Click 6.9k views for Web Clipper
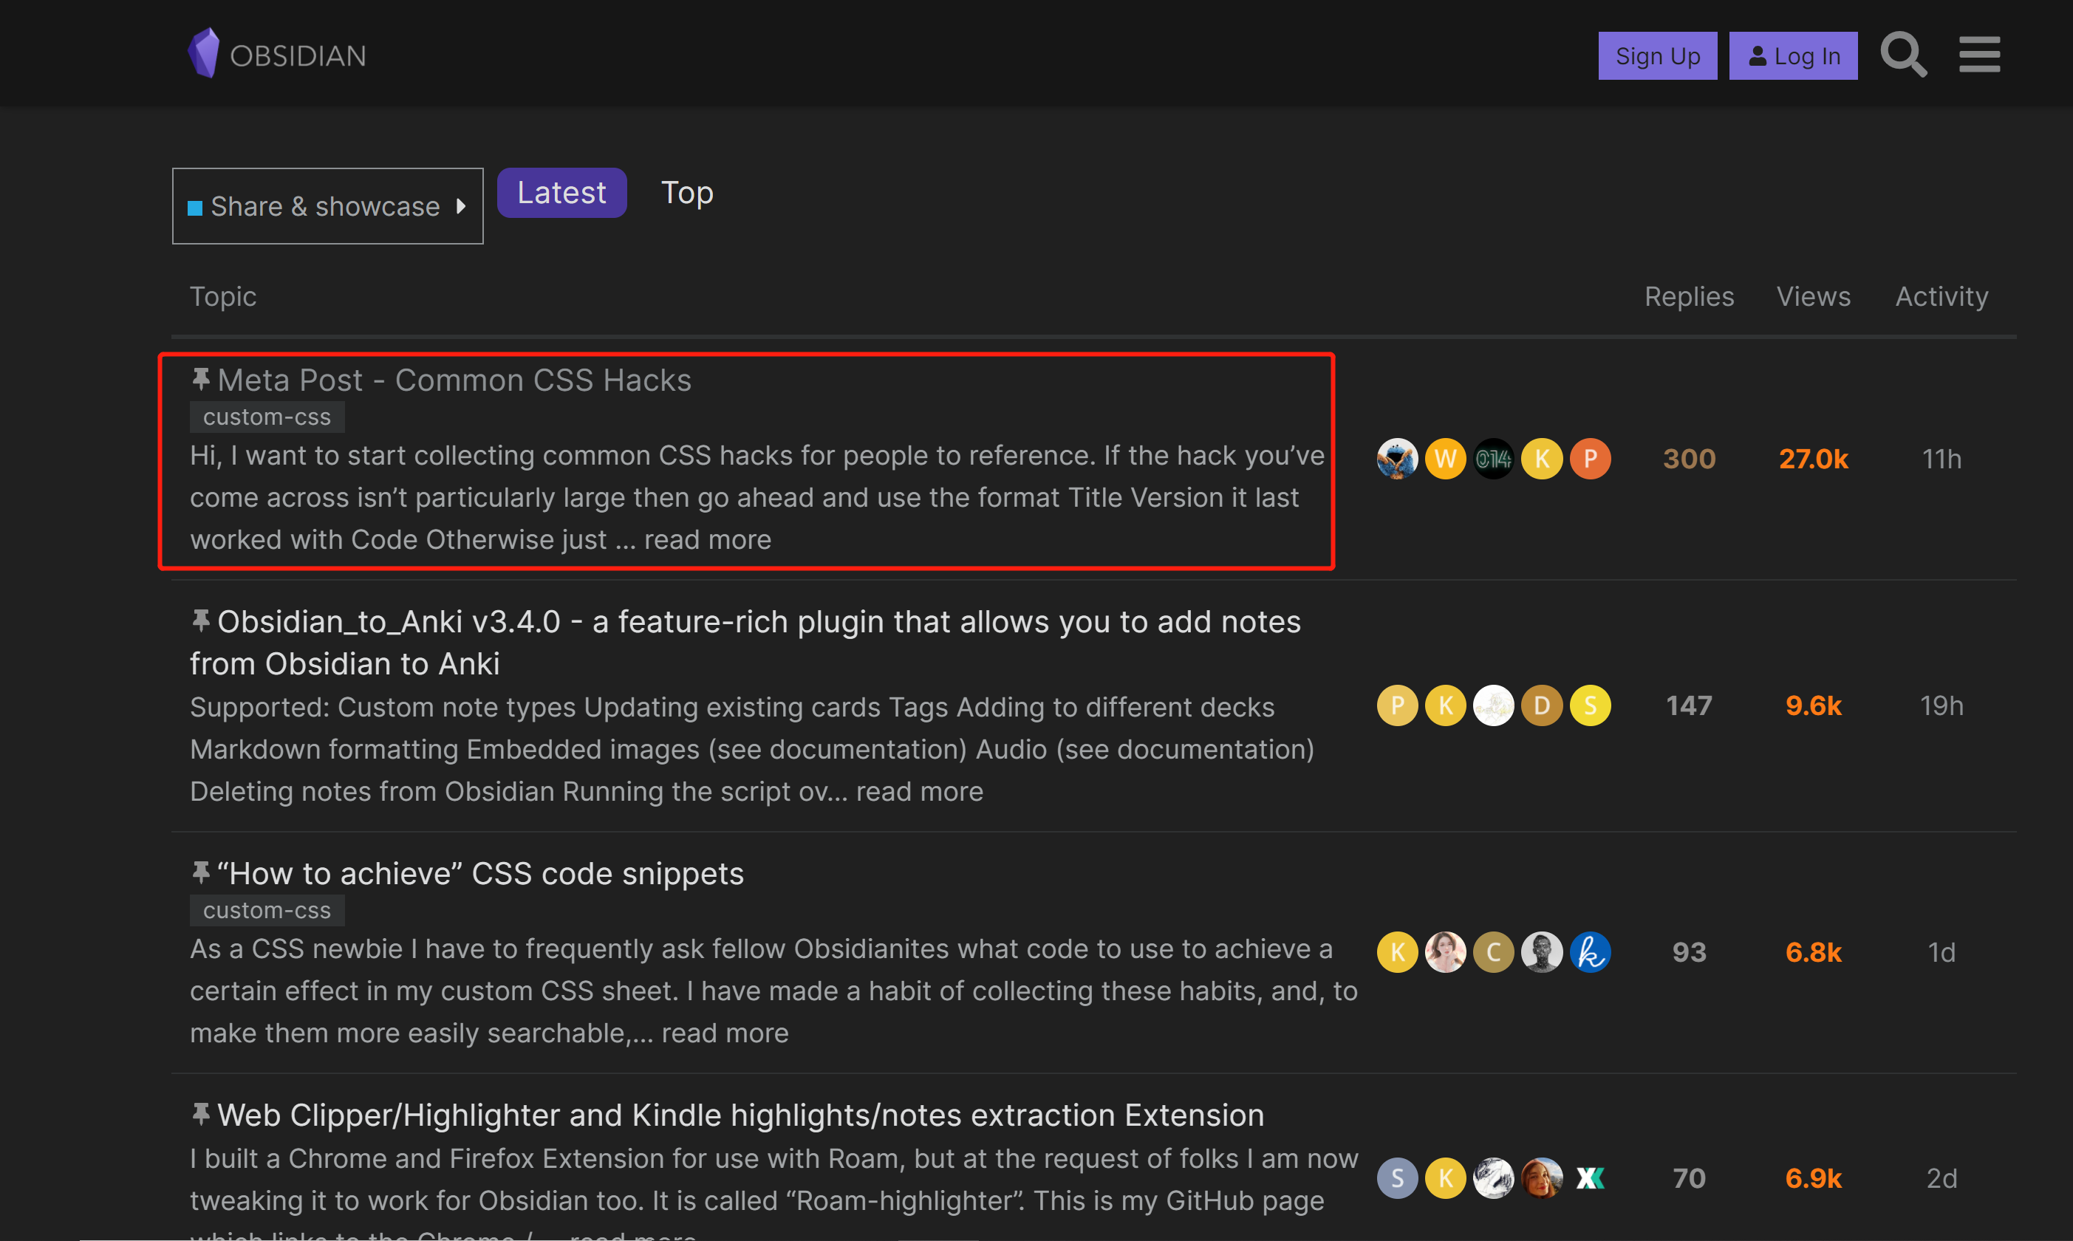 pyautogui.click(x=1813, y=1178)
